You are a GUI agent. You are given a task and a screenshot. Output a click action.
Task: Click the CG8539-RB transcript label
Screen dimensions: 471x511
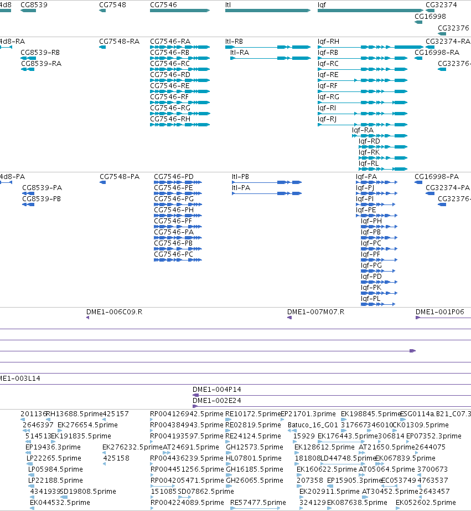(x=40, y=53)
